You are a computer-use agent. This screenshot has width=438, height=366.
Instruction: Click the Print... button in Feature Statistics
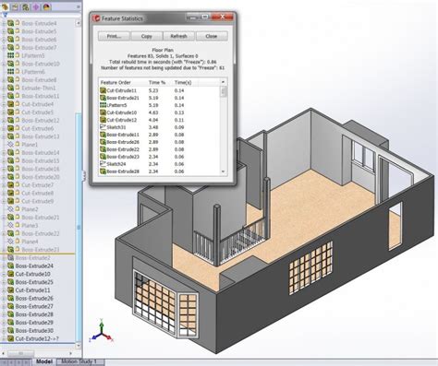pyautogui.click(x=115, y=36)
